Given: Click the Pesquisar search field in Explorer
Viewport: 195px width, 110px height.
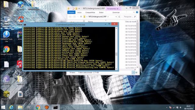Looking at the screenshot, I should tap(130, 16).
